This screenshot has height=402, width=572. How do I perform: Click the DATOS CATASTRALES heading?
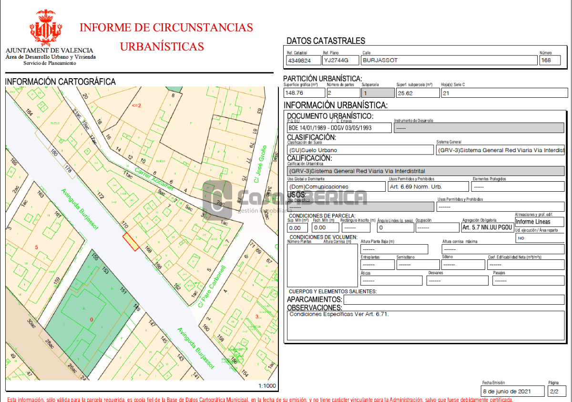tap(326, 41)
